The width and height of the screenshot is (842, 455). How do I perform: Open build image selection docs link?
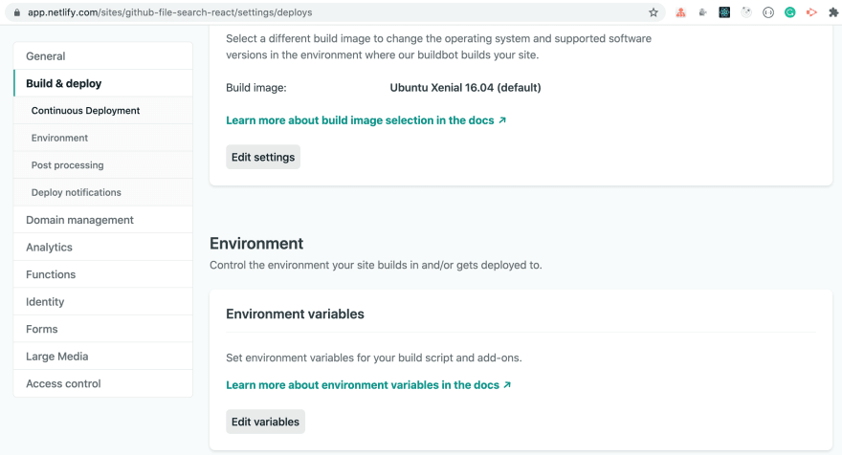pos(366,120)
